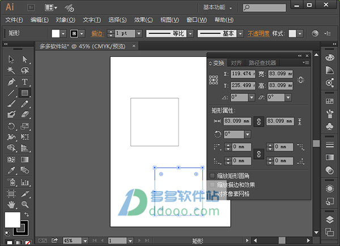
Task: Select the Pencil tool
Action: (x=25, y=104)
